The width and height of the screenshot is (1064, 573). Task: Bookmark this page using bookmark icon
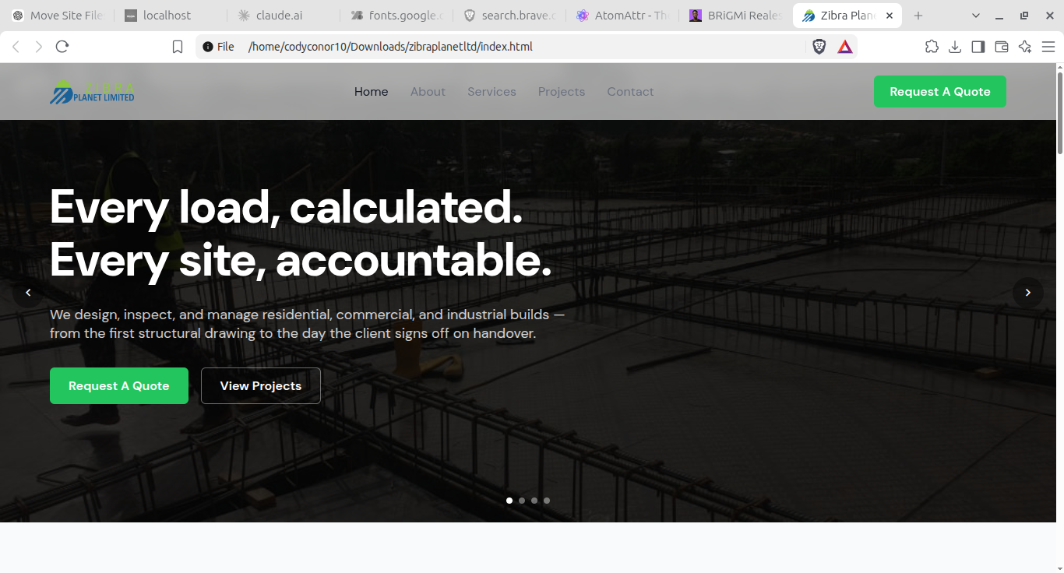[x=178, y=47]
